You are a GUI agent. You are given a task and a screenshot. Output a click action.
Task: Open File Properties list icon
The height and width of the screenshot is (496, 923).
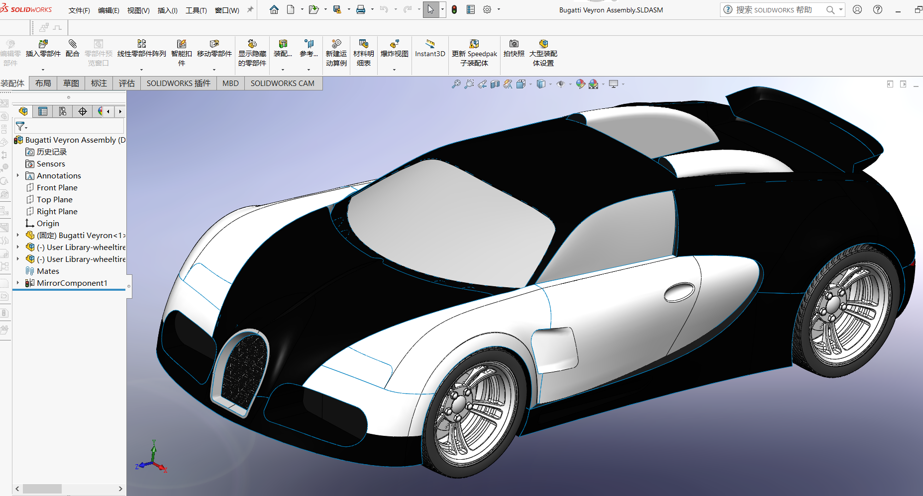(471, 9)
